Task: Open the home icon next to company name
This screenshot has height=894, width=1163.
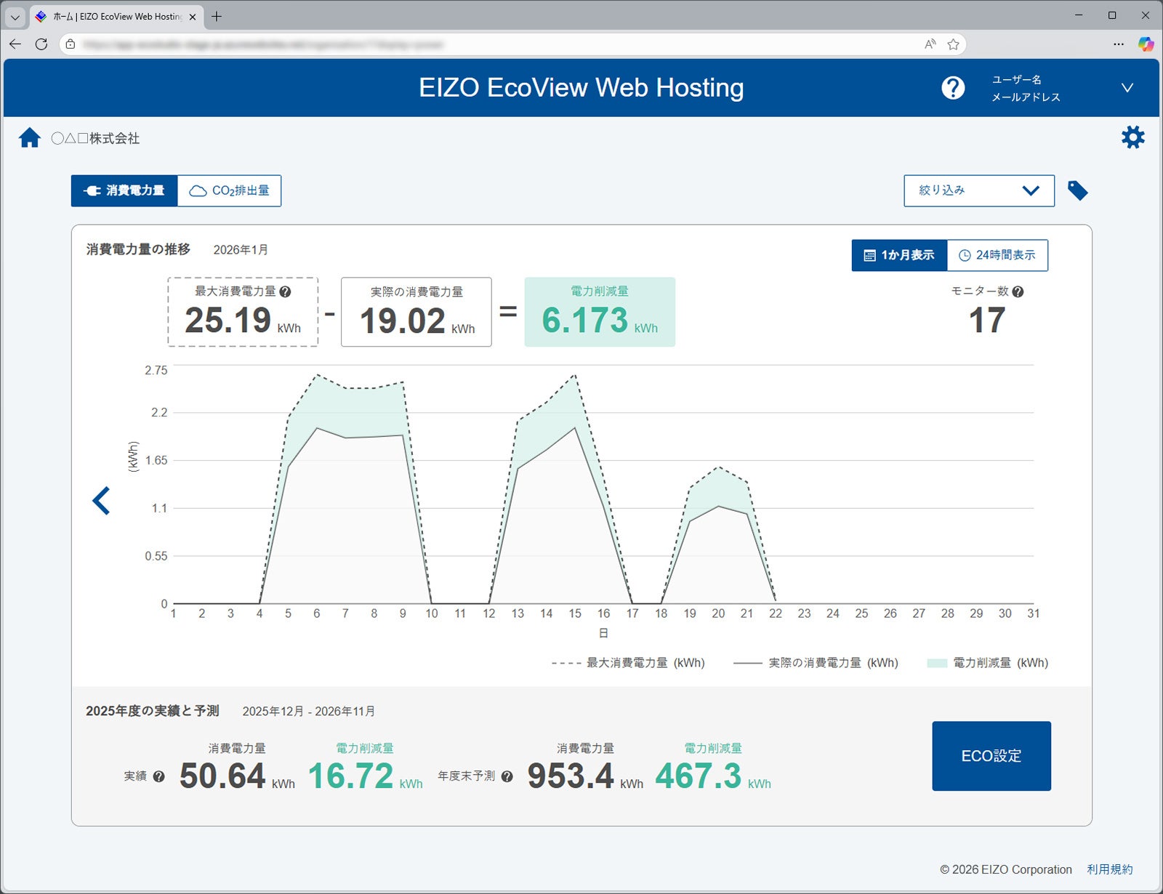Action: [x=30, y=137]
